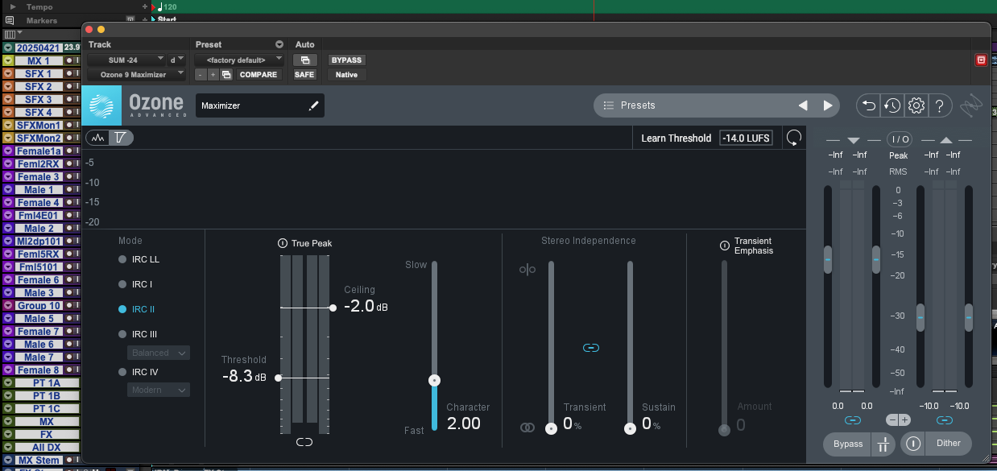Load the previous preset with left arrow
This screenshot has height=471, width=997.
pyautogui.click(x=803, y=105)
